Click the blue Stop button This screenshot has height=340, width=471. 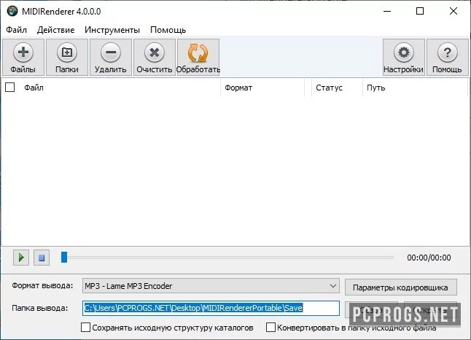coord(42,258)
